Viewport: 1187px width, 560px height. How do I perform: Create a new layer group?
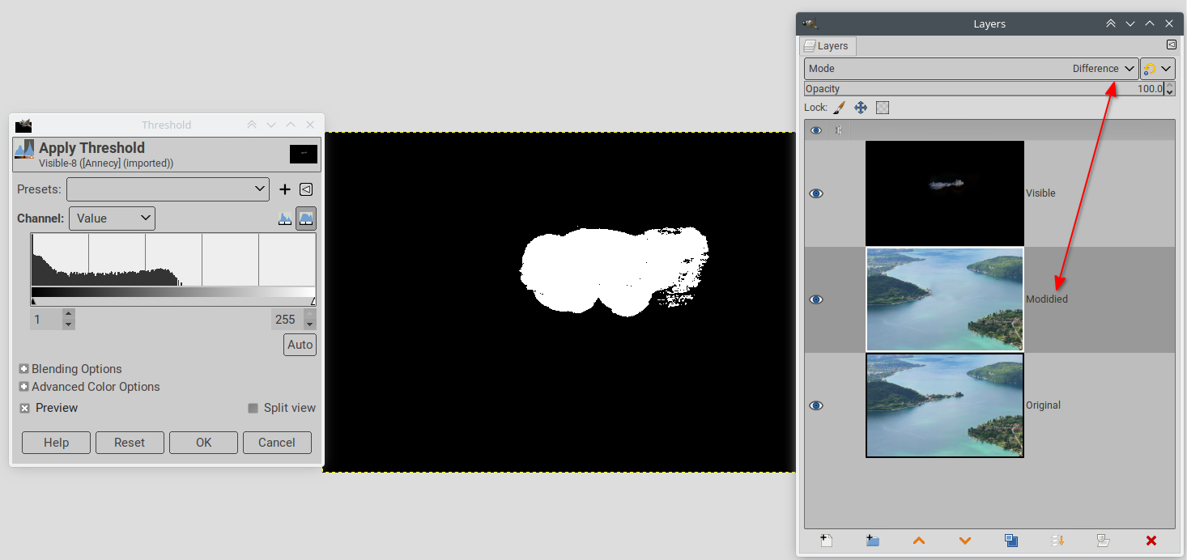[x=872, y=541]
